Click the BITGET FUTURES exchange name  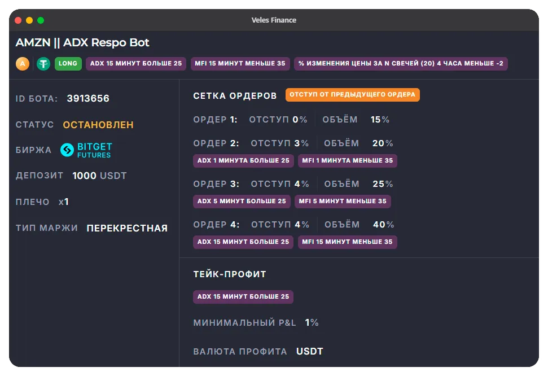click(94, 150)
